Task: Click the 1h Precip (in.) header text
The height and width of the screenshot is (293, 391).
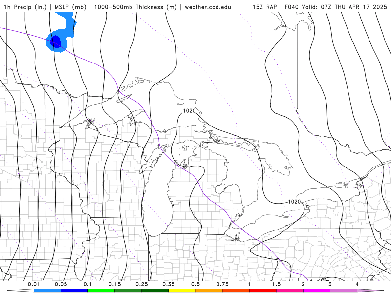Action: click(x=25, y=7)
